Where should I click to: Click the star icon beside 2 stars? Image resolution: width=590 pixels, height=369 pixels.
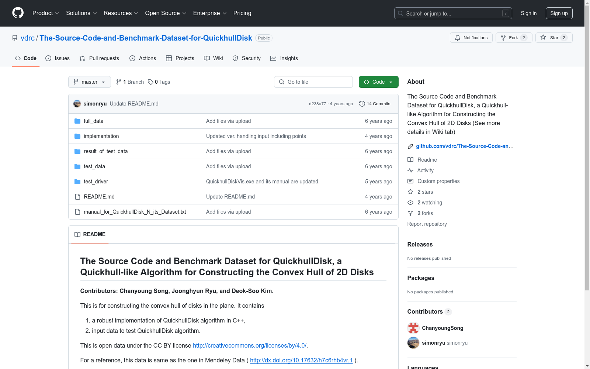point(410,192)
